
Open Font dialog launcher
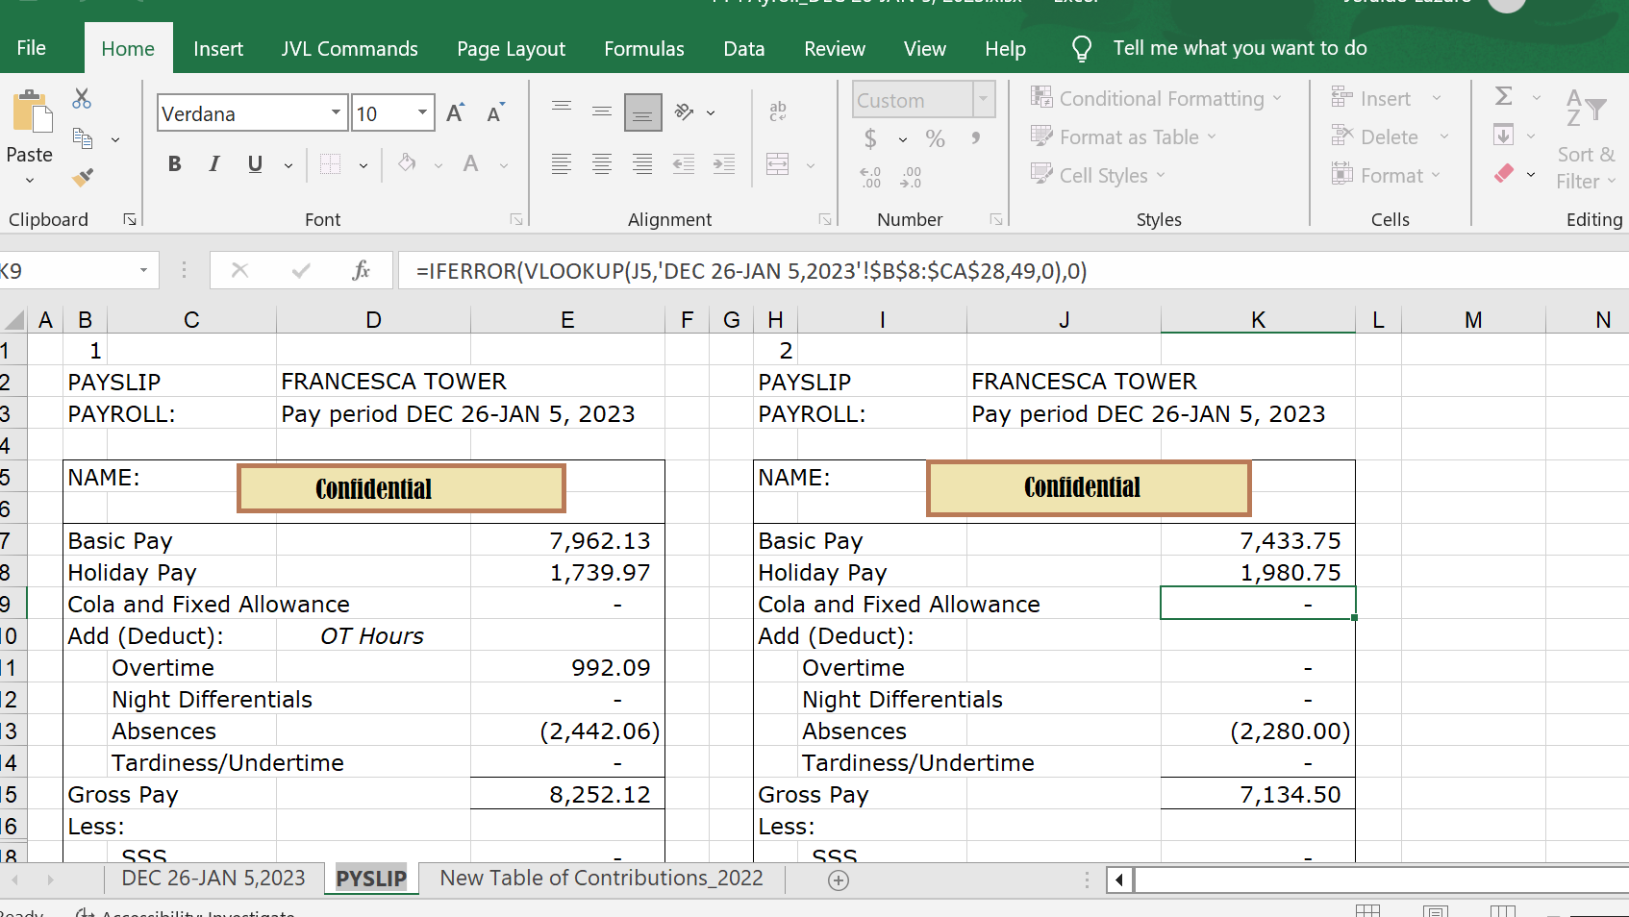tap(516, 220)
